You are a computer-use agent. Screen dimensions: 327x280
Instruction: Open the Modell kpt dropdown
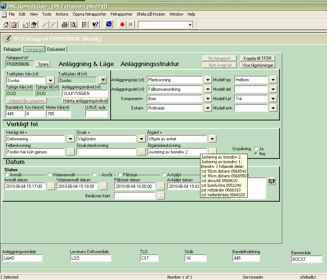click(273, 99)
